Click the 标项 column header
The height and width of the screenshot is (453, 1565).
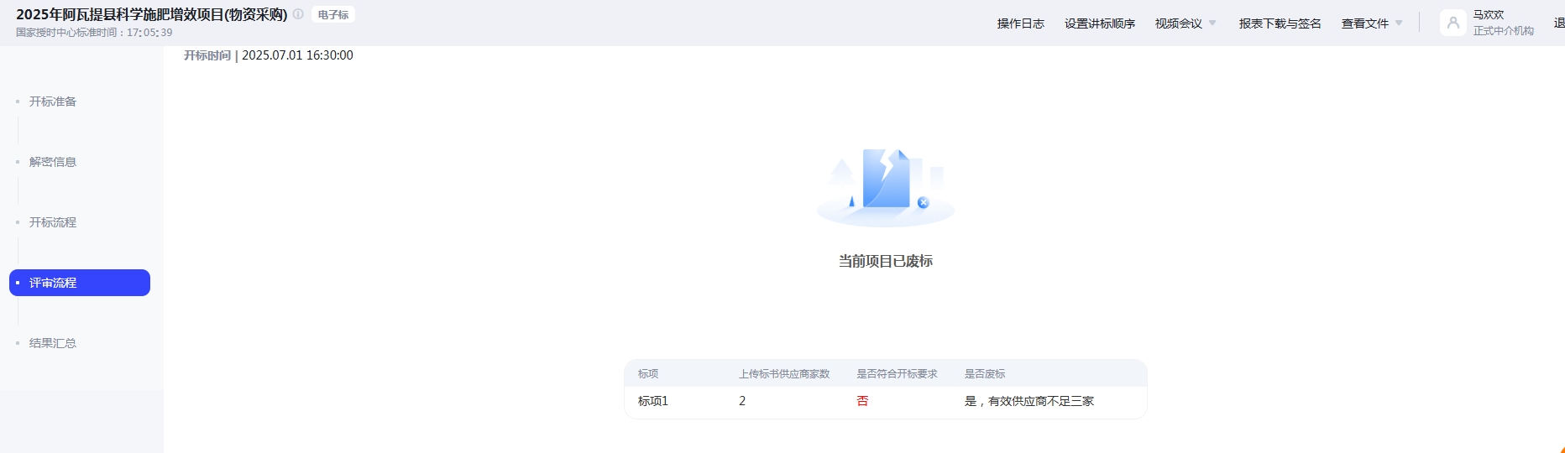point(648,374)
